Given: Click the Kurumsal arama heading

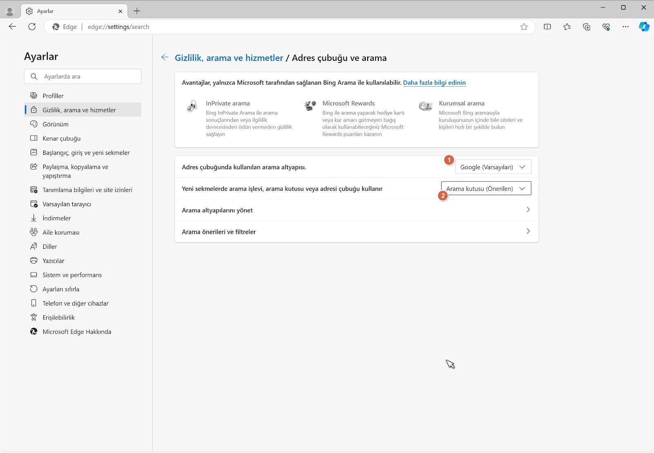Looking at the screenshot, I should [x=461, y=103].
